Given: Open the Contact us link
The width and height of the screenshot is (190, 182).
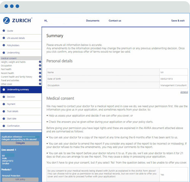Looking at the screenshot, I should click(x=115, y=21).
